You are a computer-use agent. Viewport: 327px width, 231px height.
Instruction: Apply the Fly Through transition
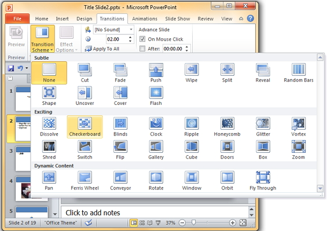(x=263, y=181)
